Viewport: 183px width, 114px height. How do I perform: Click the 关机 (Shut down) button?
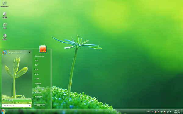pos(38,105)
